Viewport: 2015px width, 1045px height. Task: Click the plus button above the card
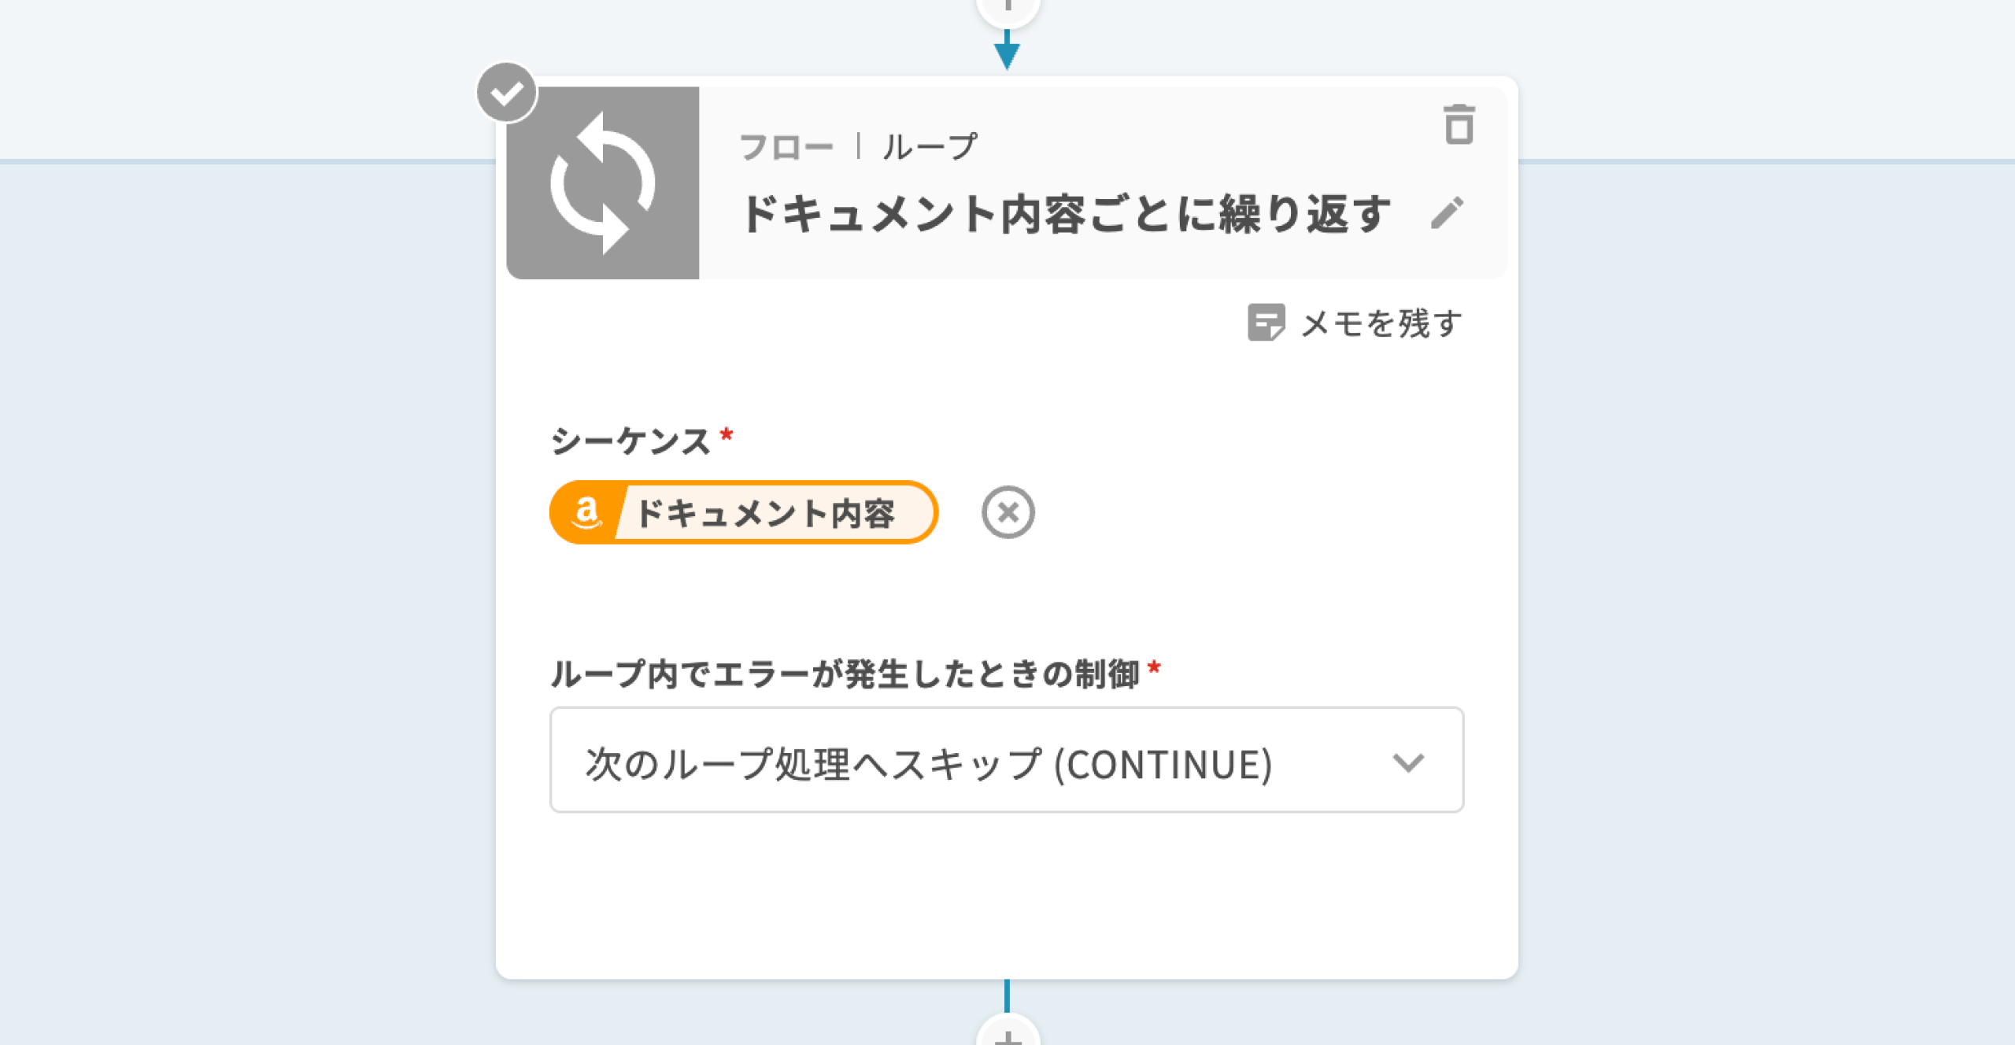point(1007,6)
